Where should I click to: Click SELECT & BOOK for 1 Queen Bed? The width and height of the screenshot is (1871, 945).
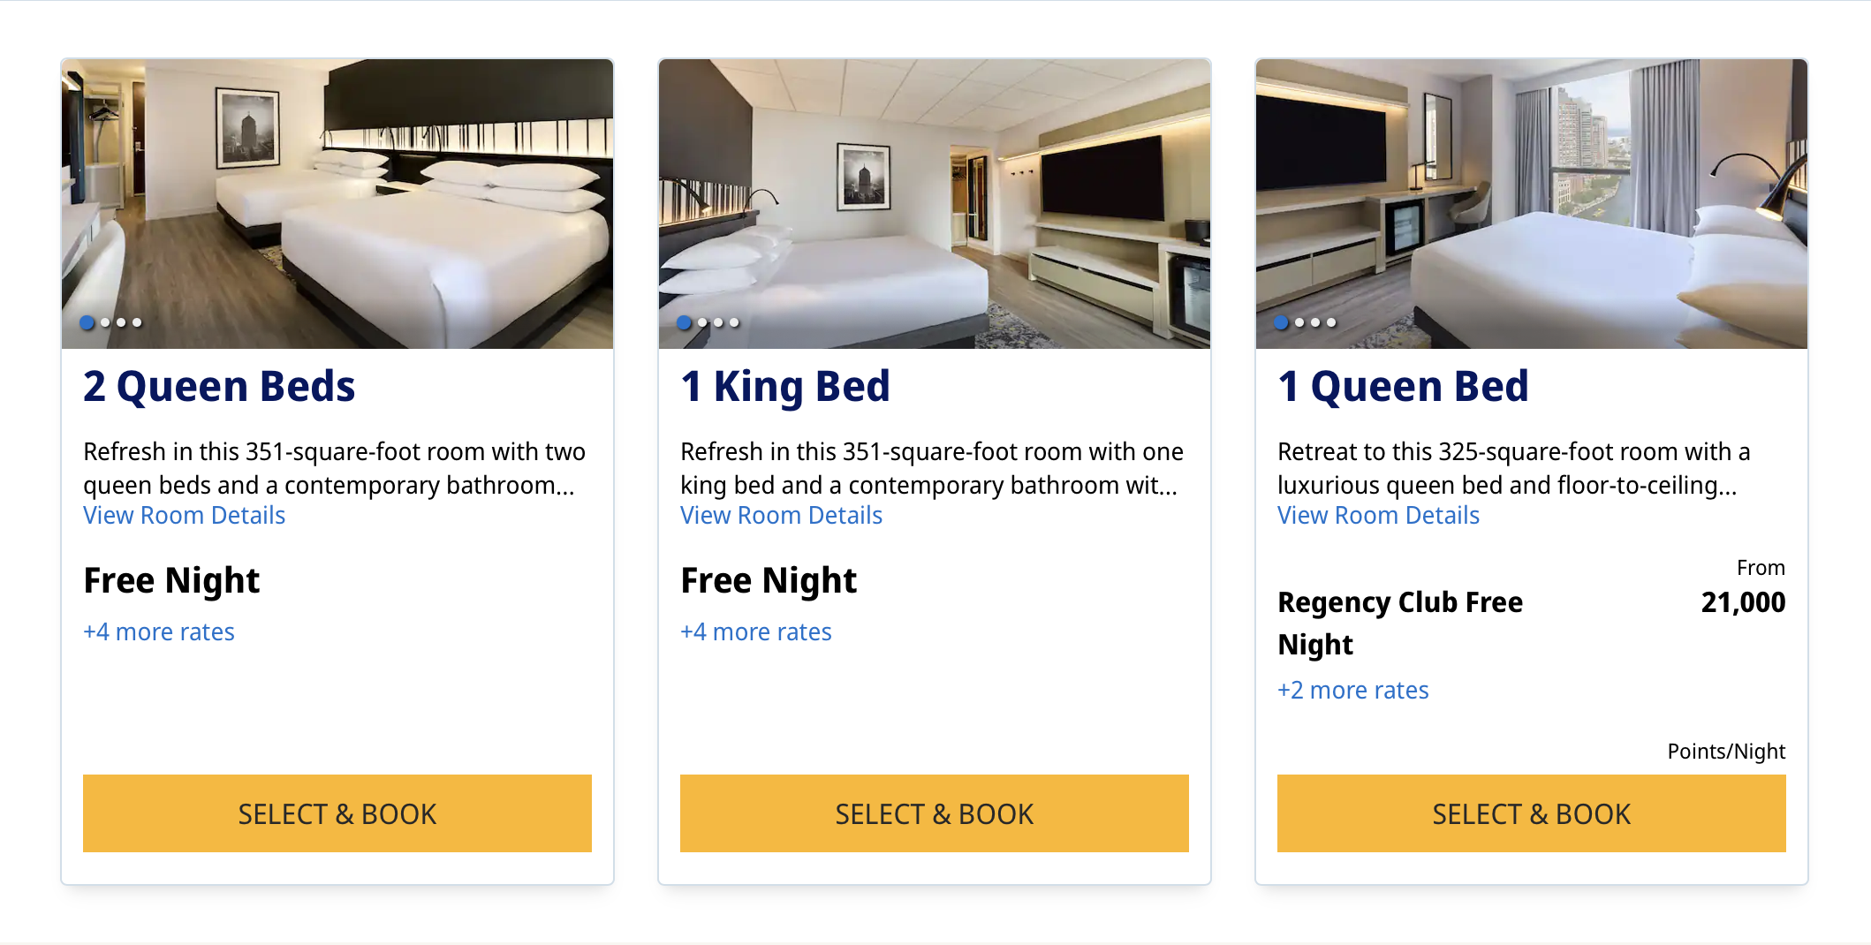tap(1531, 813)
